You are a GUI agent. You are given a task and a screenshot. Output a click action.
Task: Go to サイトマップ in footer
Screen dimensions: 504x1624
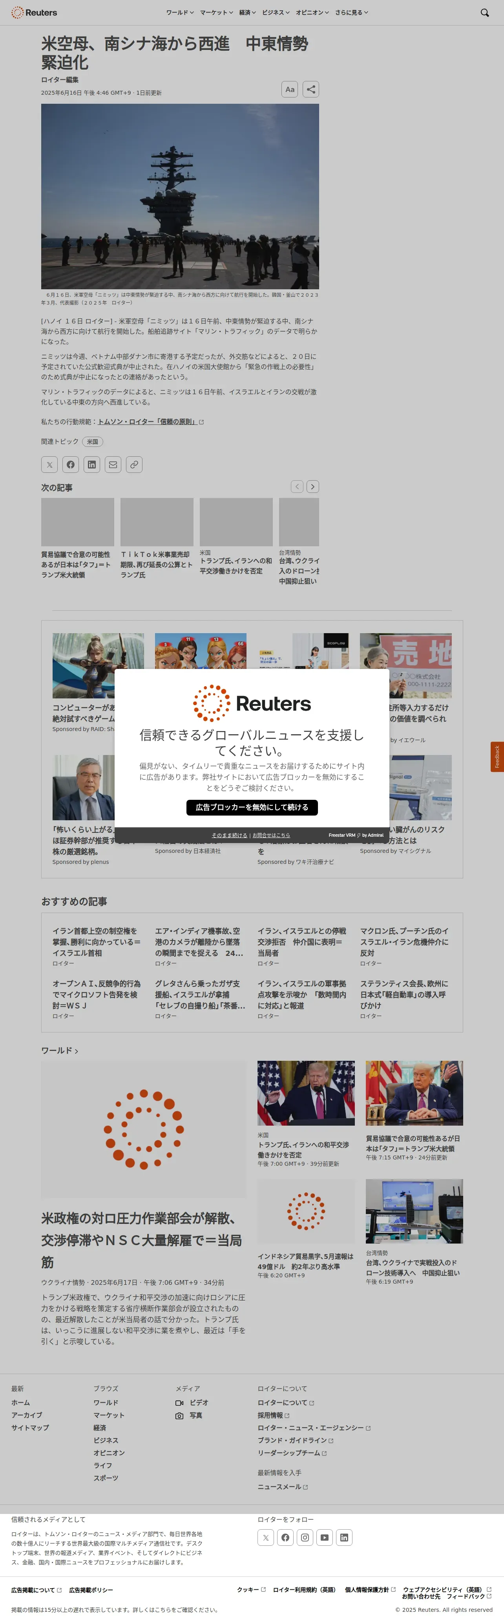click(30, 1428)
